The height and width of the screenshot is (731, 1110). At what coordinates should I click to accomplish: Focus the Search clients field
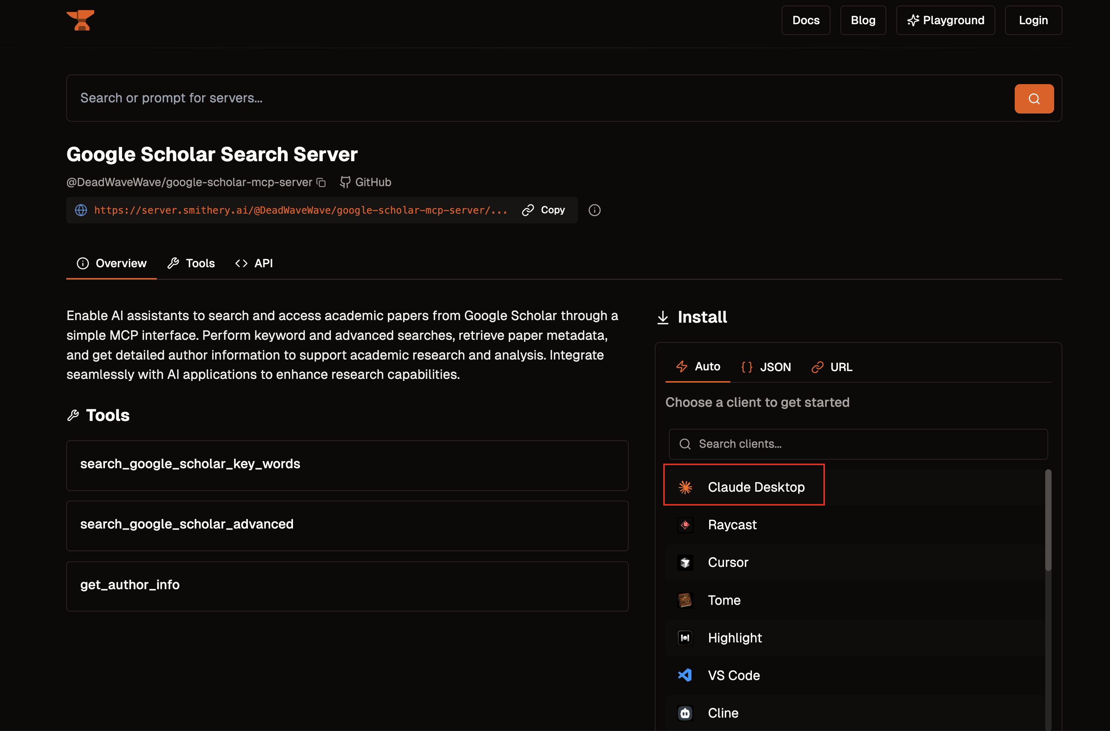pos(858,444)
